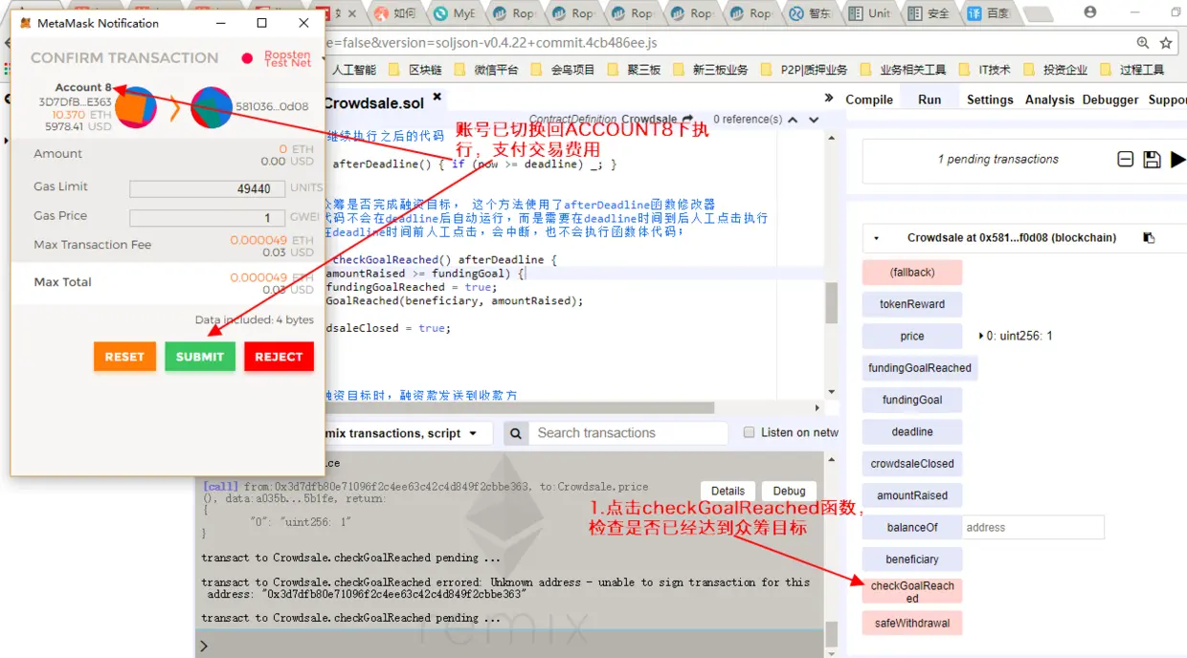Click the search magnifier icon in the terminal bar
The height and width of the screenshot is (658, 1187).
[x=515, y=433]
